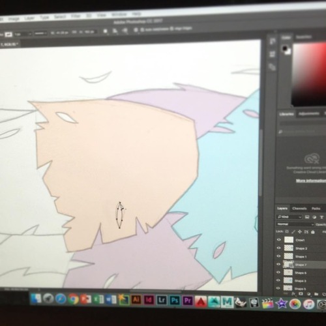This screenshot has width=326, height=326.
Task: Open Finder from the dock
Action: tap(36, 298)
